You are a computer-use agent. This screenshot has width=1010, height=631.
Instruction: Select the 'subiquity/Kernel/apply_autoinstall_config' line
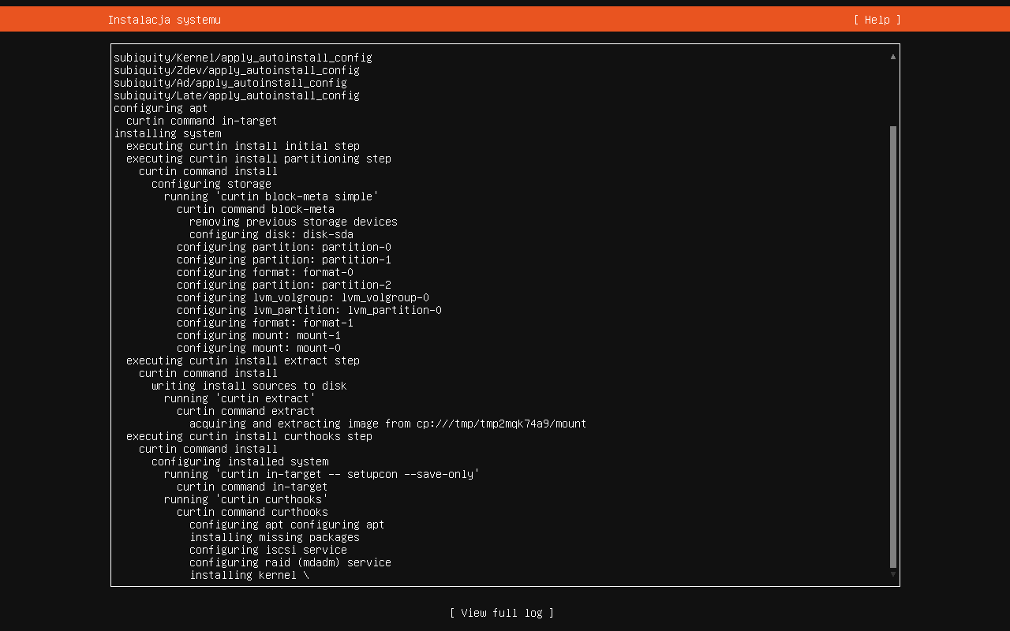243,58
